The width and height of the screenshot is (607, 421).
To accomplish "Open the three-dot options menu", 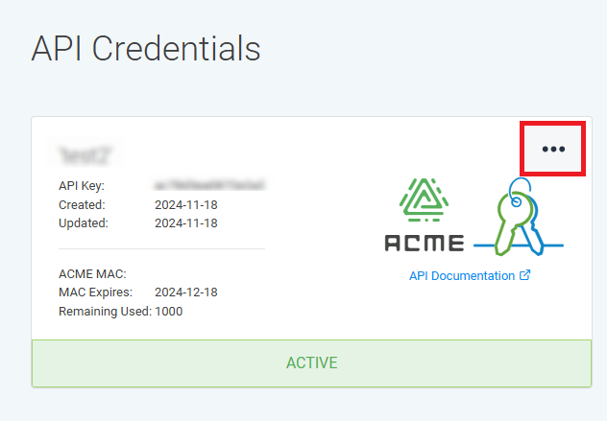I will coord(553,149).
